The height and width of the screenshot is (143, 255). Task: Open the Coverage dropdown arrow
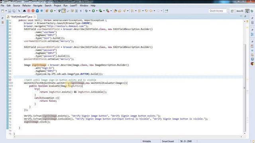[x=104, y=11]
